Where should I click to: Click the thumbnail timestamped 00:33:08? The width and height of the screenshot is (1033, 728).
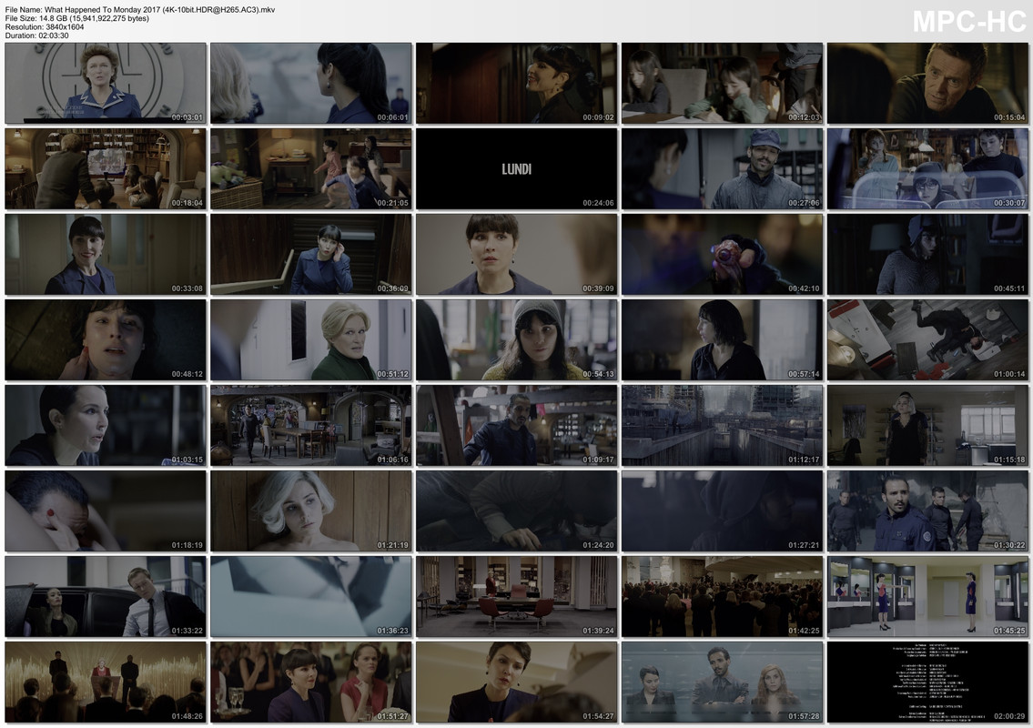pyautogui.click(x=106, y=254)
